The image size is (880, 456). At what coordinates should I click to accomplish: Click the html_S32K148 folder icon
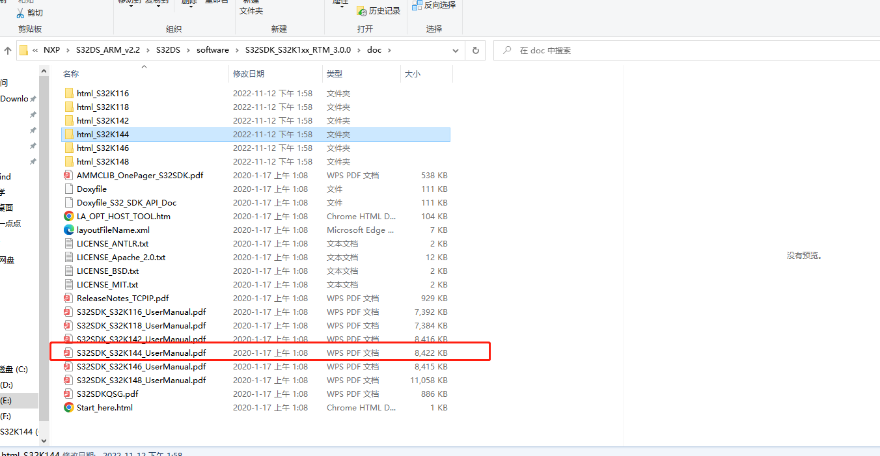pyautogui.click(x=69, y=161)
